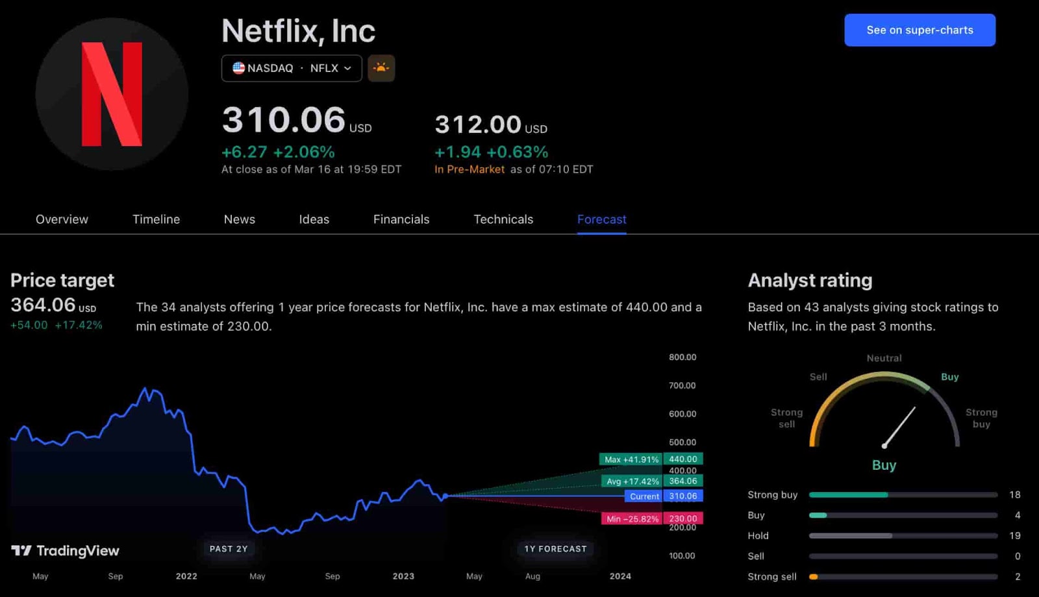This screenshot has width=1039, height=597.
Task: Open the Overview tab
Action: 62,219
